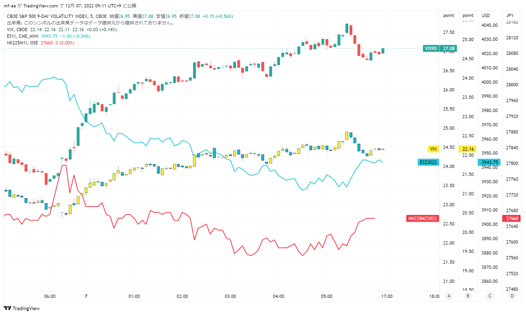Click the 19.00 price axis value
The height and width of the screenshot is (315, 526).
tap(468, 271)
